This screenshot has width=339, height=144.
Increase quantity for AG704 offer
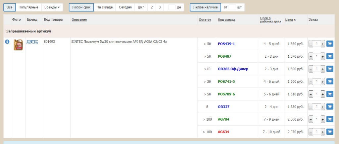tap(323, 119)
